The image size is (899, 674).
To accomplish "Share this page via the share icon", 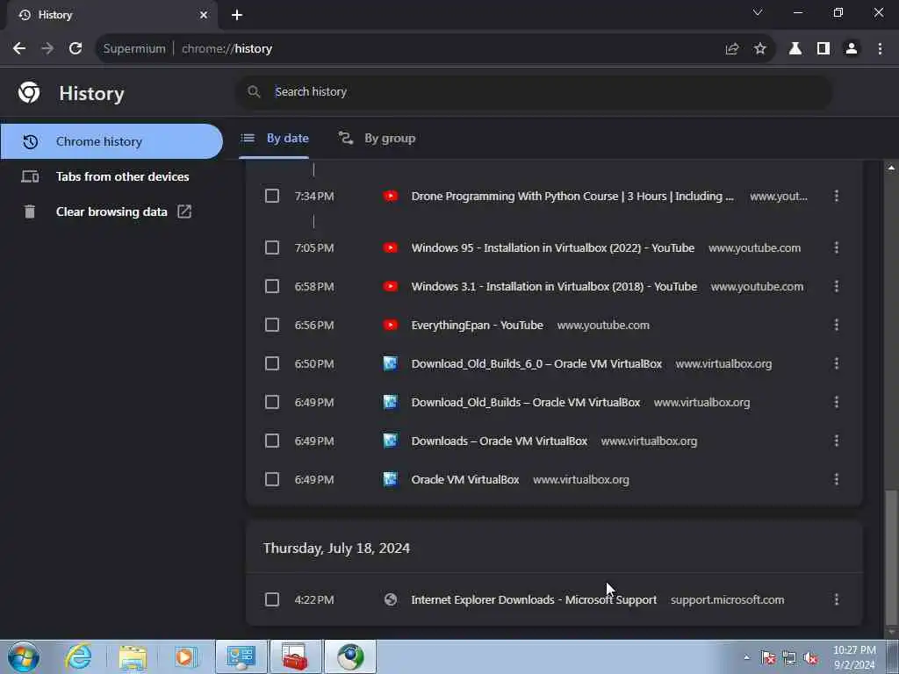I will coord(731,49).
